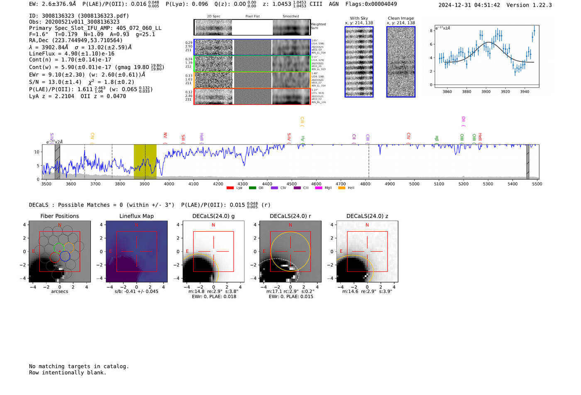
Task: Click the DECaLS Possible Matches = 0 heading
Action: click(102, 205)
